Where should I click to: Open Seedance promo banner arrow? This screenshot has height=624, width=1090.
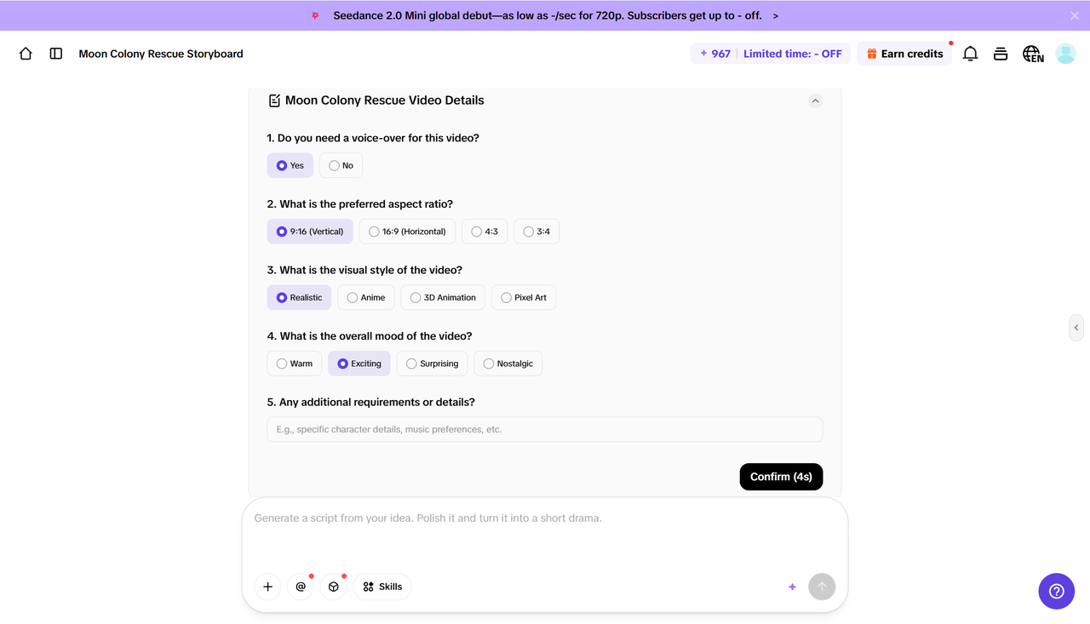pyautogui.click(x=776, y=15)
